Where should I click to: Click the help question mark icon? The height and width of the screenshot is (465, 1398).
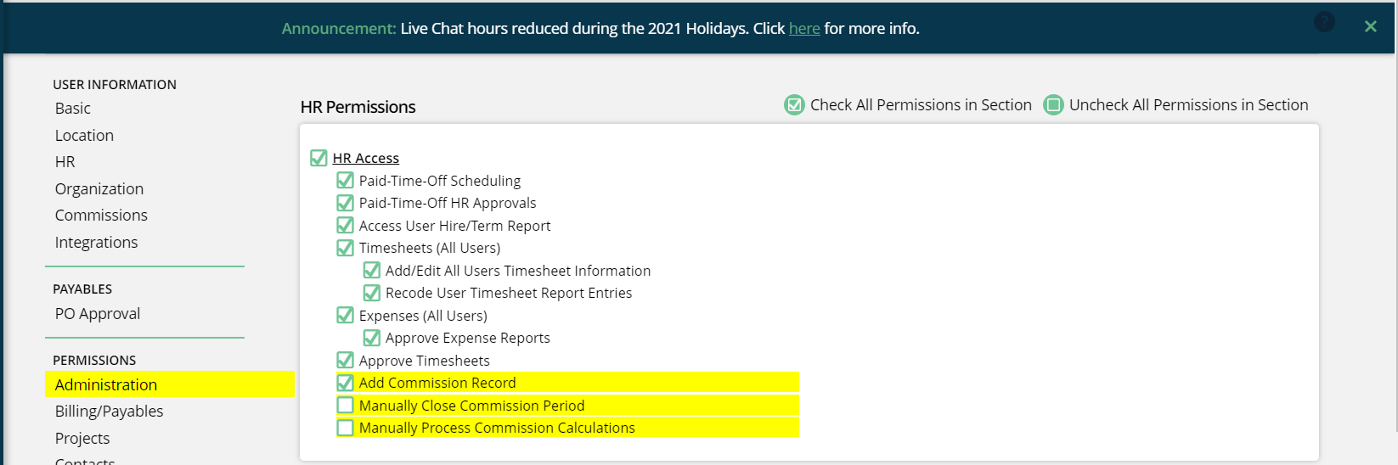(1324, 22)
